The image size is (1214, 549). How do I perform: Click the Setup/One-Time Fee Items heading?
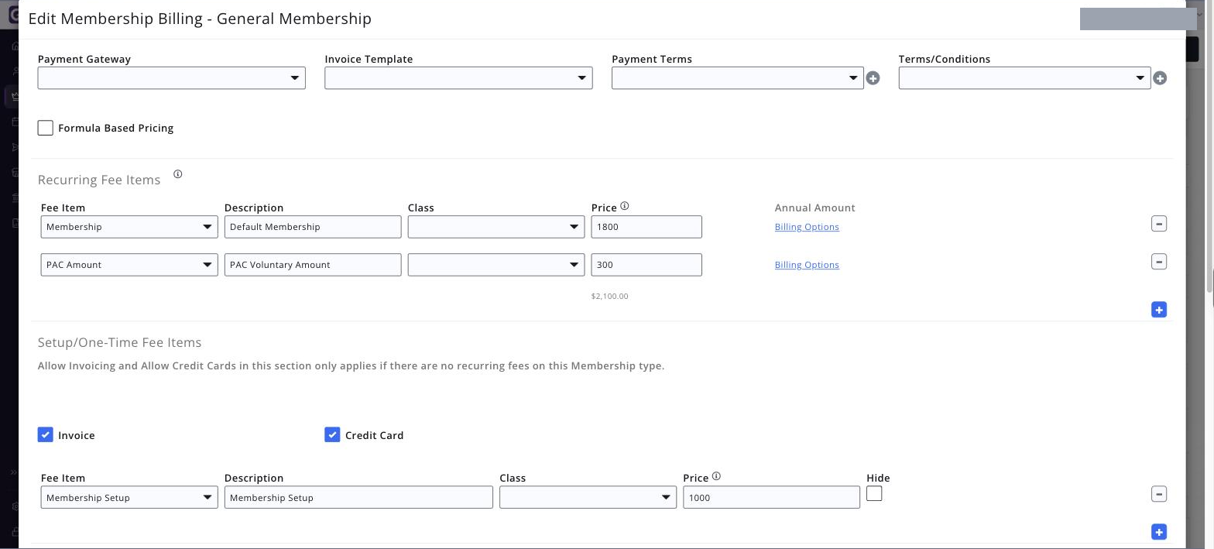[119, 342]
